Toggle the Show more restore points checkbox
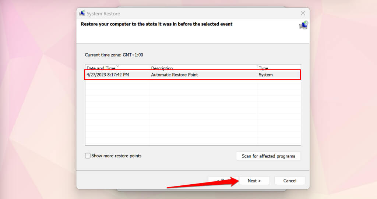This screenshot has height=199, width=377. pyautogui.click(x=88, y=156)
